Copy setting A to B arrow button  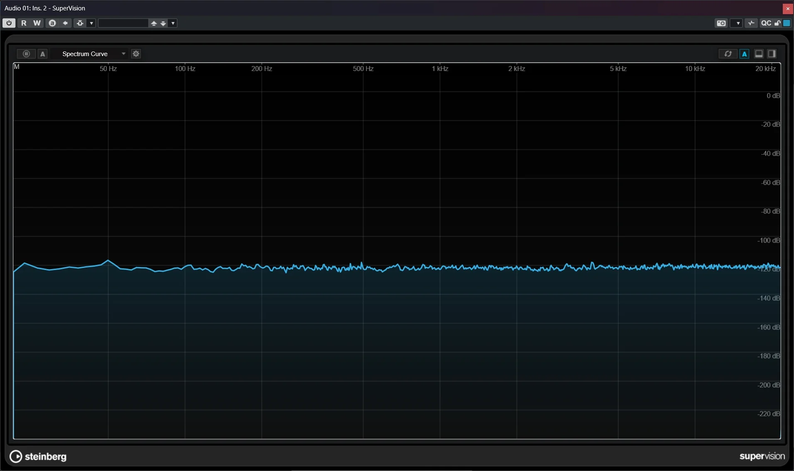click(65, 23)
